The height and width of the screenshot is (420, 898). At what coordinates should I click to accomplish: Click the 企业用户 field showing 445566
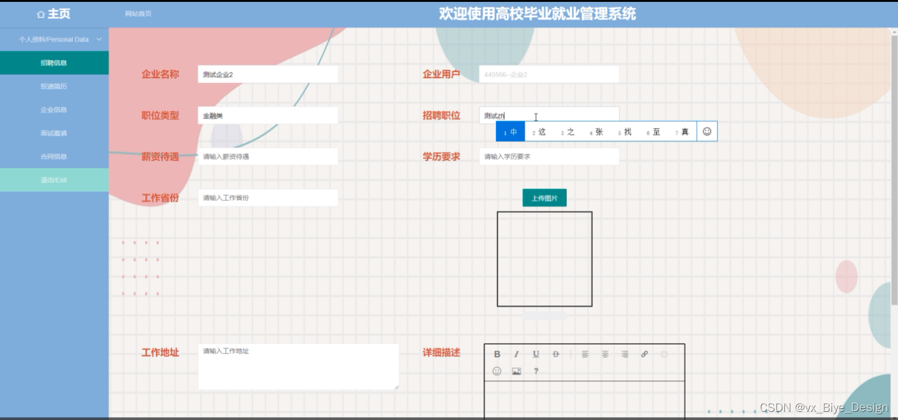click(549, 74)
